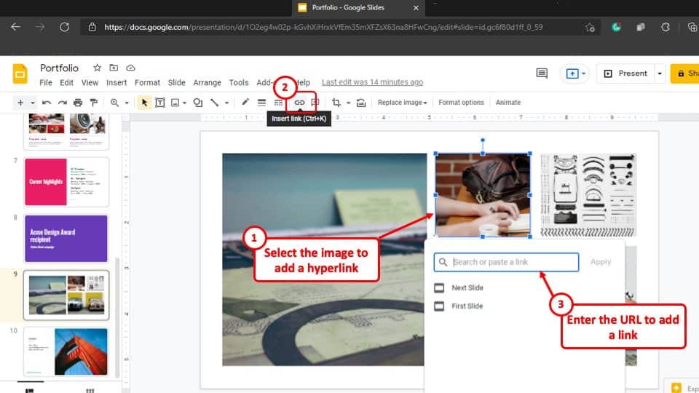Expand the Present options dropdown arrow
699x393 pixels.
[x=660, y=74]
